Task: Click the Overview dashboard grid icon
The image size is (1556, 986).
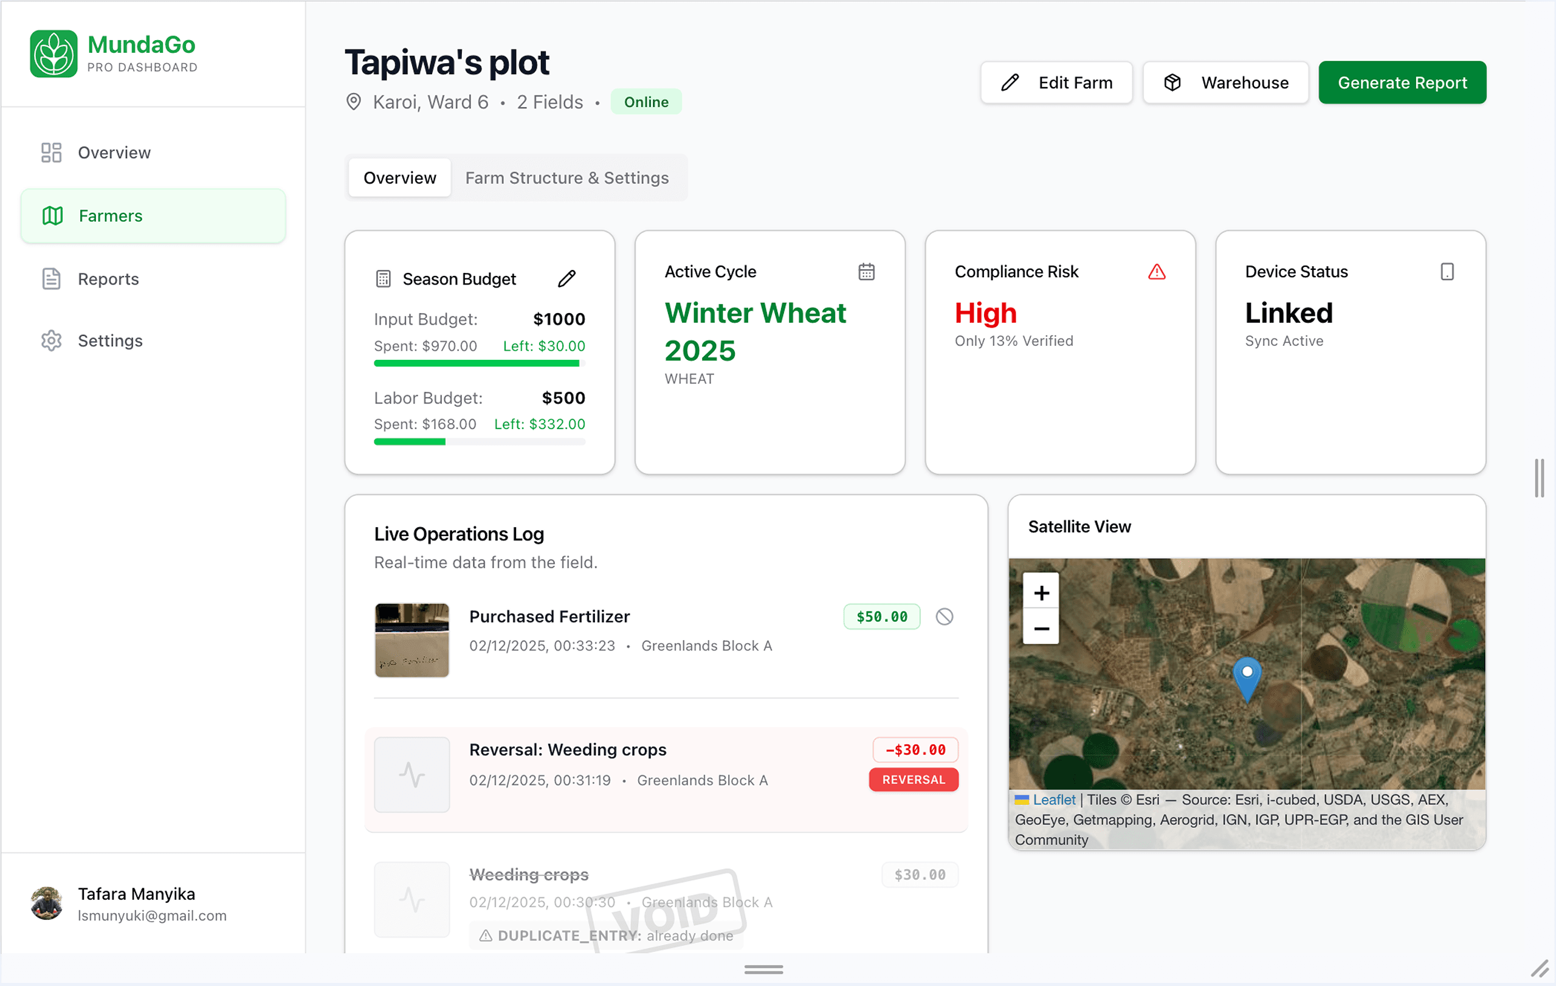Action: point(51,153)
